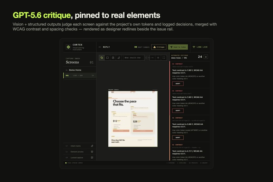
Task: Click the Intent marks pencil icon
Action: point(92,146)
